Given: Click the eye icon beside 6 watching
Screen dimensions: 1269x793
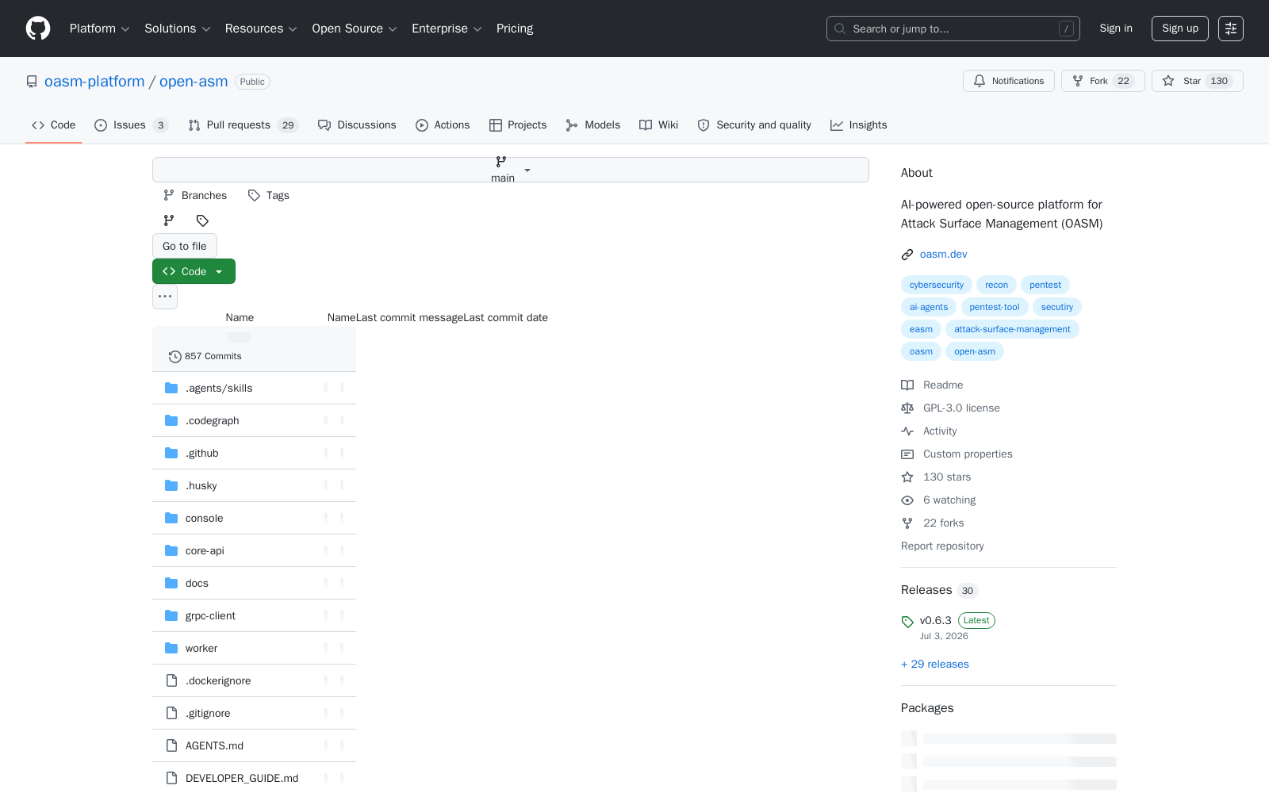Looking at the screenshot, I should tap(907, 500).
